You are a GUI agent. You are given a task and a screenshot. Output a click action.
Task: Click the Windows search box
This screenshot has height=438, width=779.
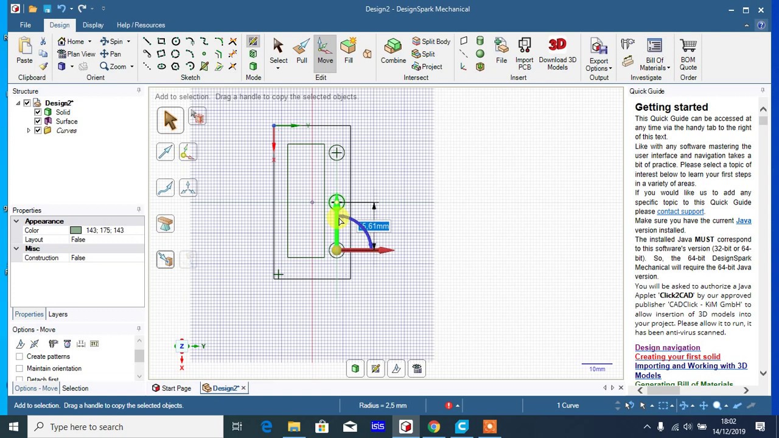coord(125,427)
